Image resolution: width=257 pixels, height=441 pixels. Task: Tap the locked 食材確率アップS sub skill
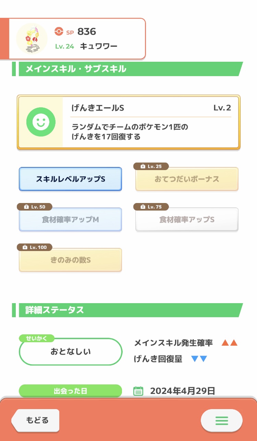[187, 220]
